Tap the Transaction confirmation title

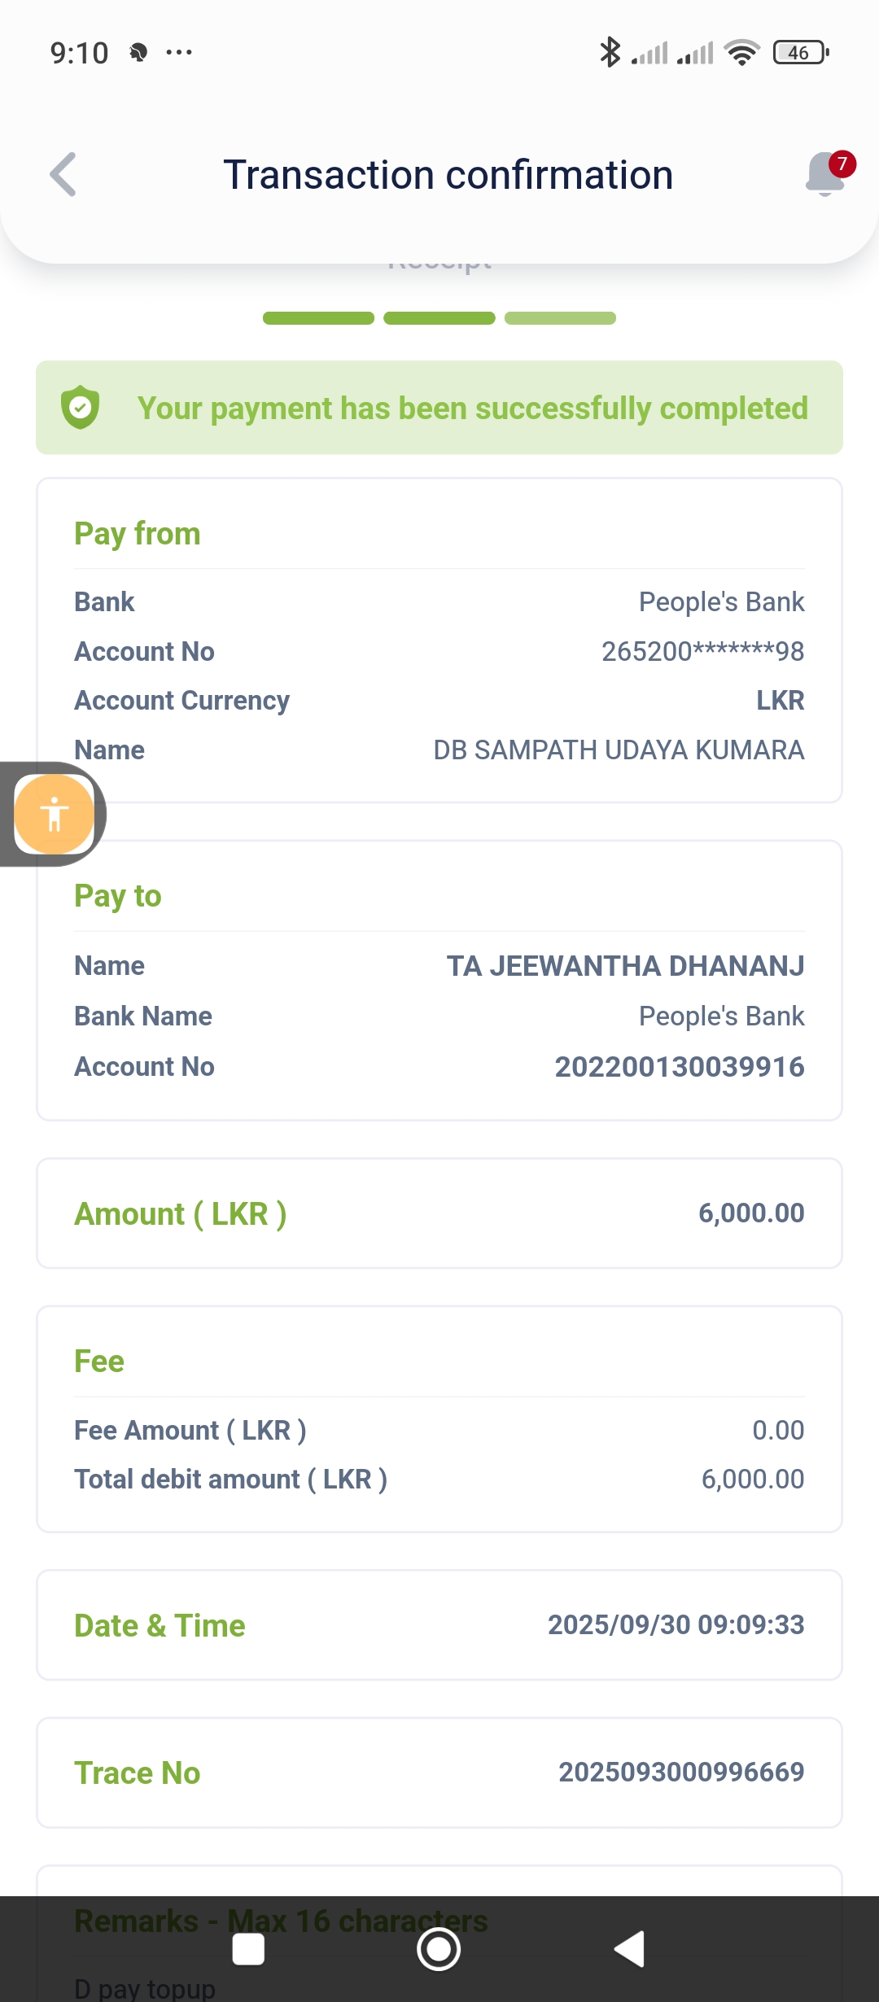[x=448, y=174]
